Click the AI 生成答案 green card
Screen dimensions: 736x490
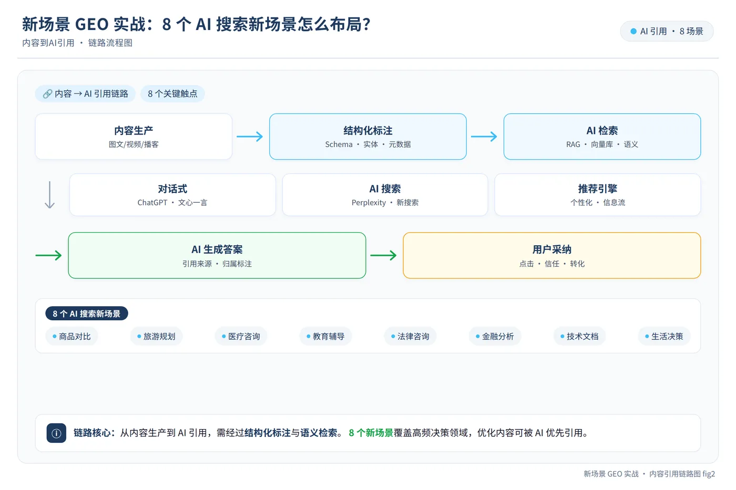click(217, 255)
